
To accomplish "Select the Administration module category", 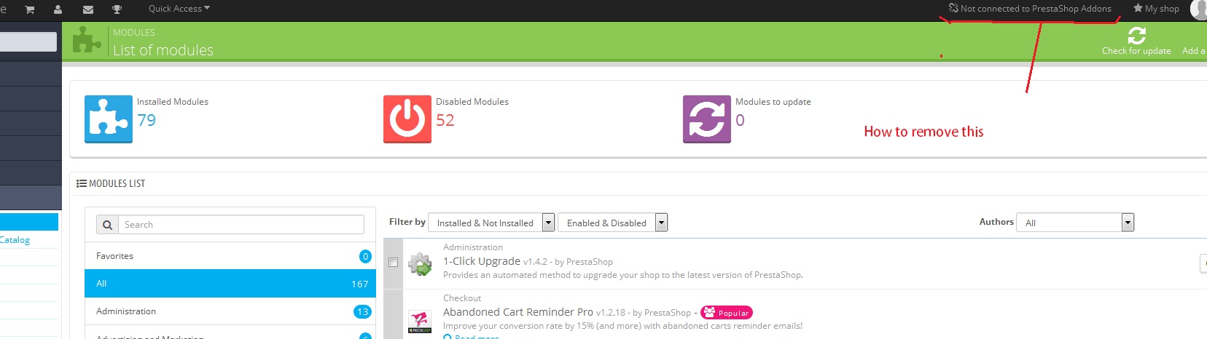I will click(x=230, y=311).
